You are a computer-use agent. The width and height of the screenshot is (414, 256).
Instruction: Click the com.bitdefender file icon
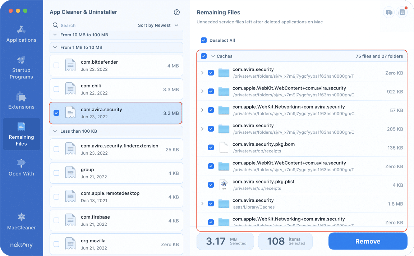point(70,65)
